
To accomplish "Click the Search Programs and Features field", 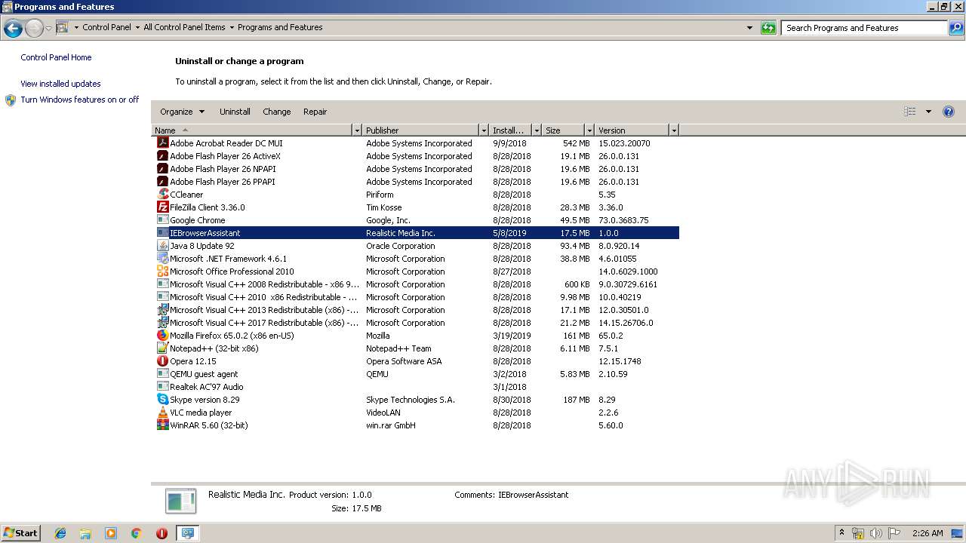I will click(865, 28).
